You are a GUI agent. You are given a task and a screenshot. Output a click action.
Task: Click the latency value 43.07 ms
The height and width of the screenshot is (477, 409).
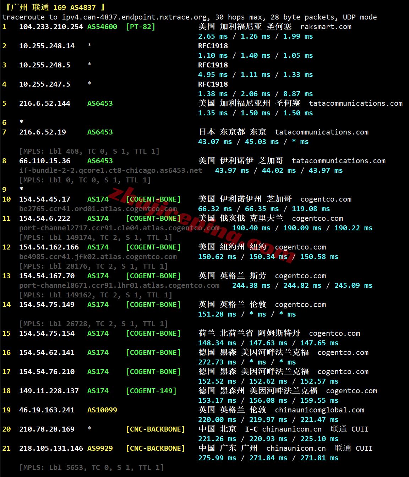pyautogui.click(x=215, y=142)
